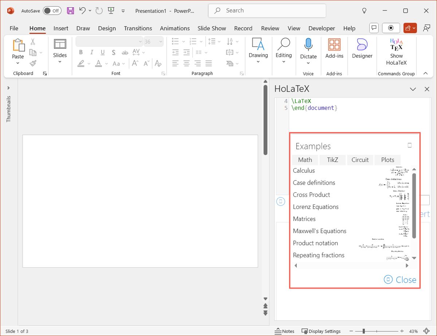
Task: Open the Developer tab
Action: 322,28
